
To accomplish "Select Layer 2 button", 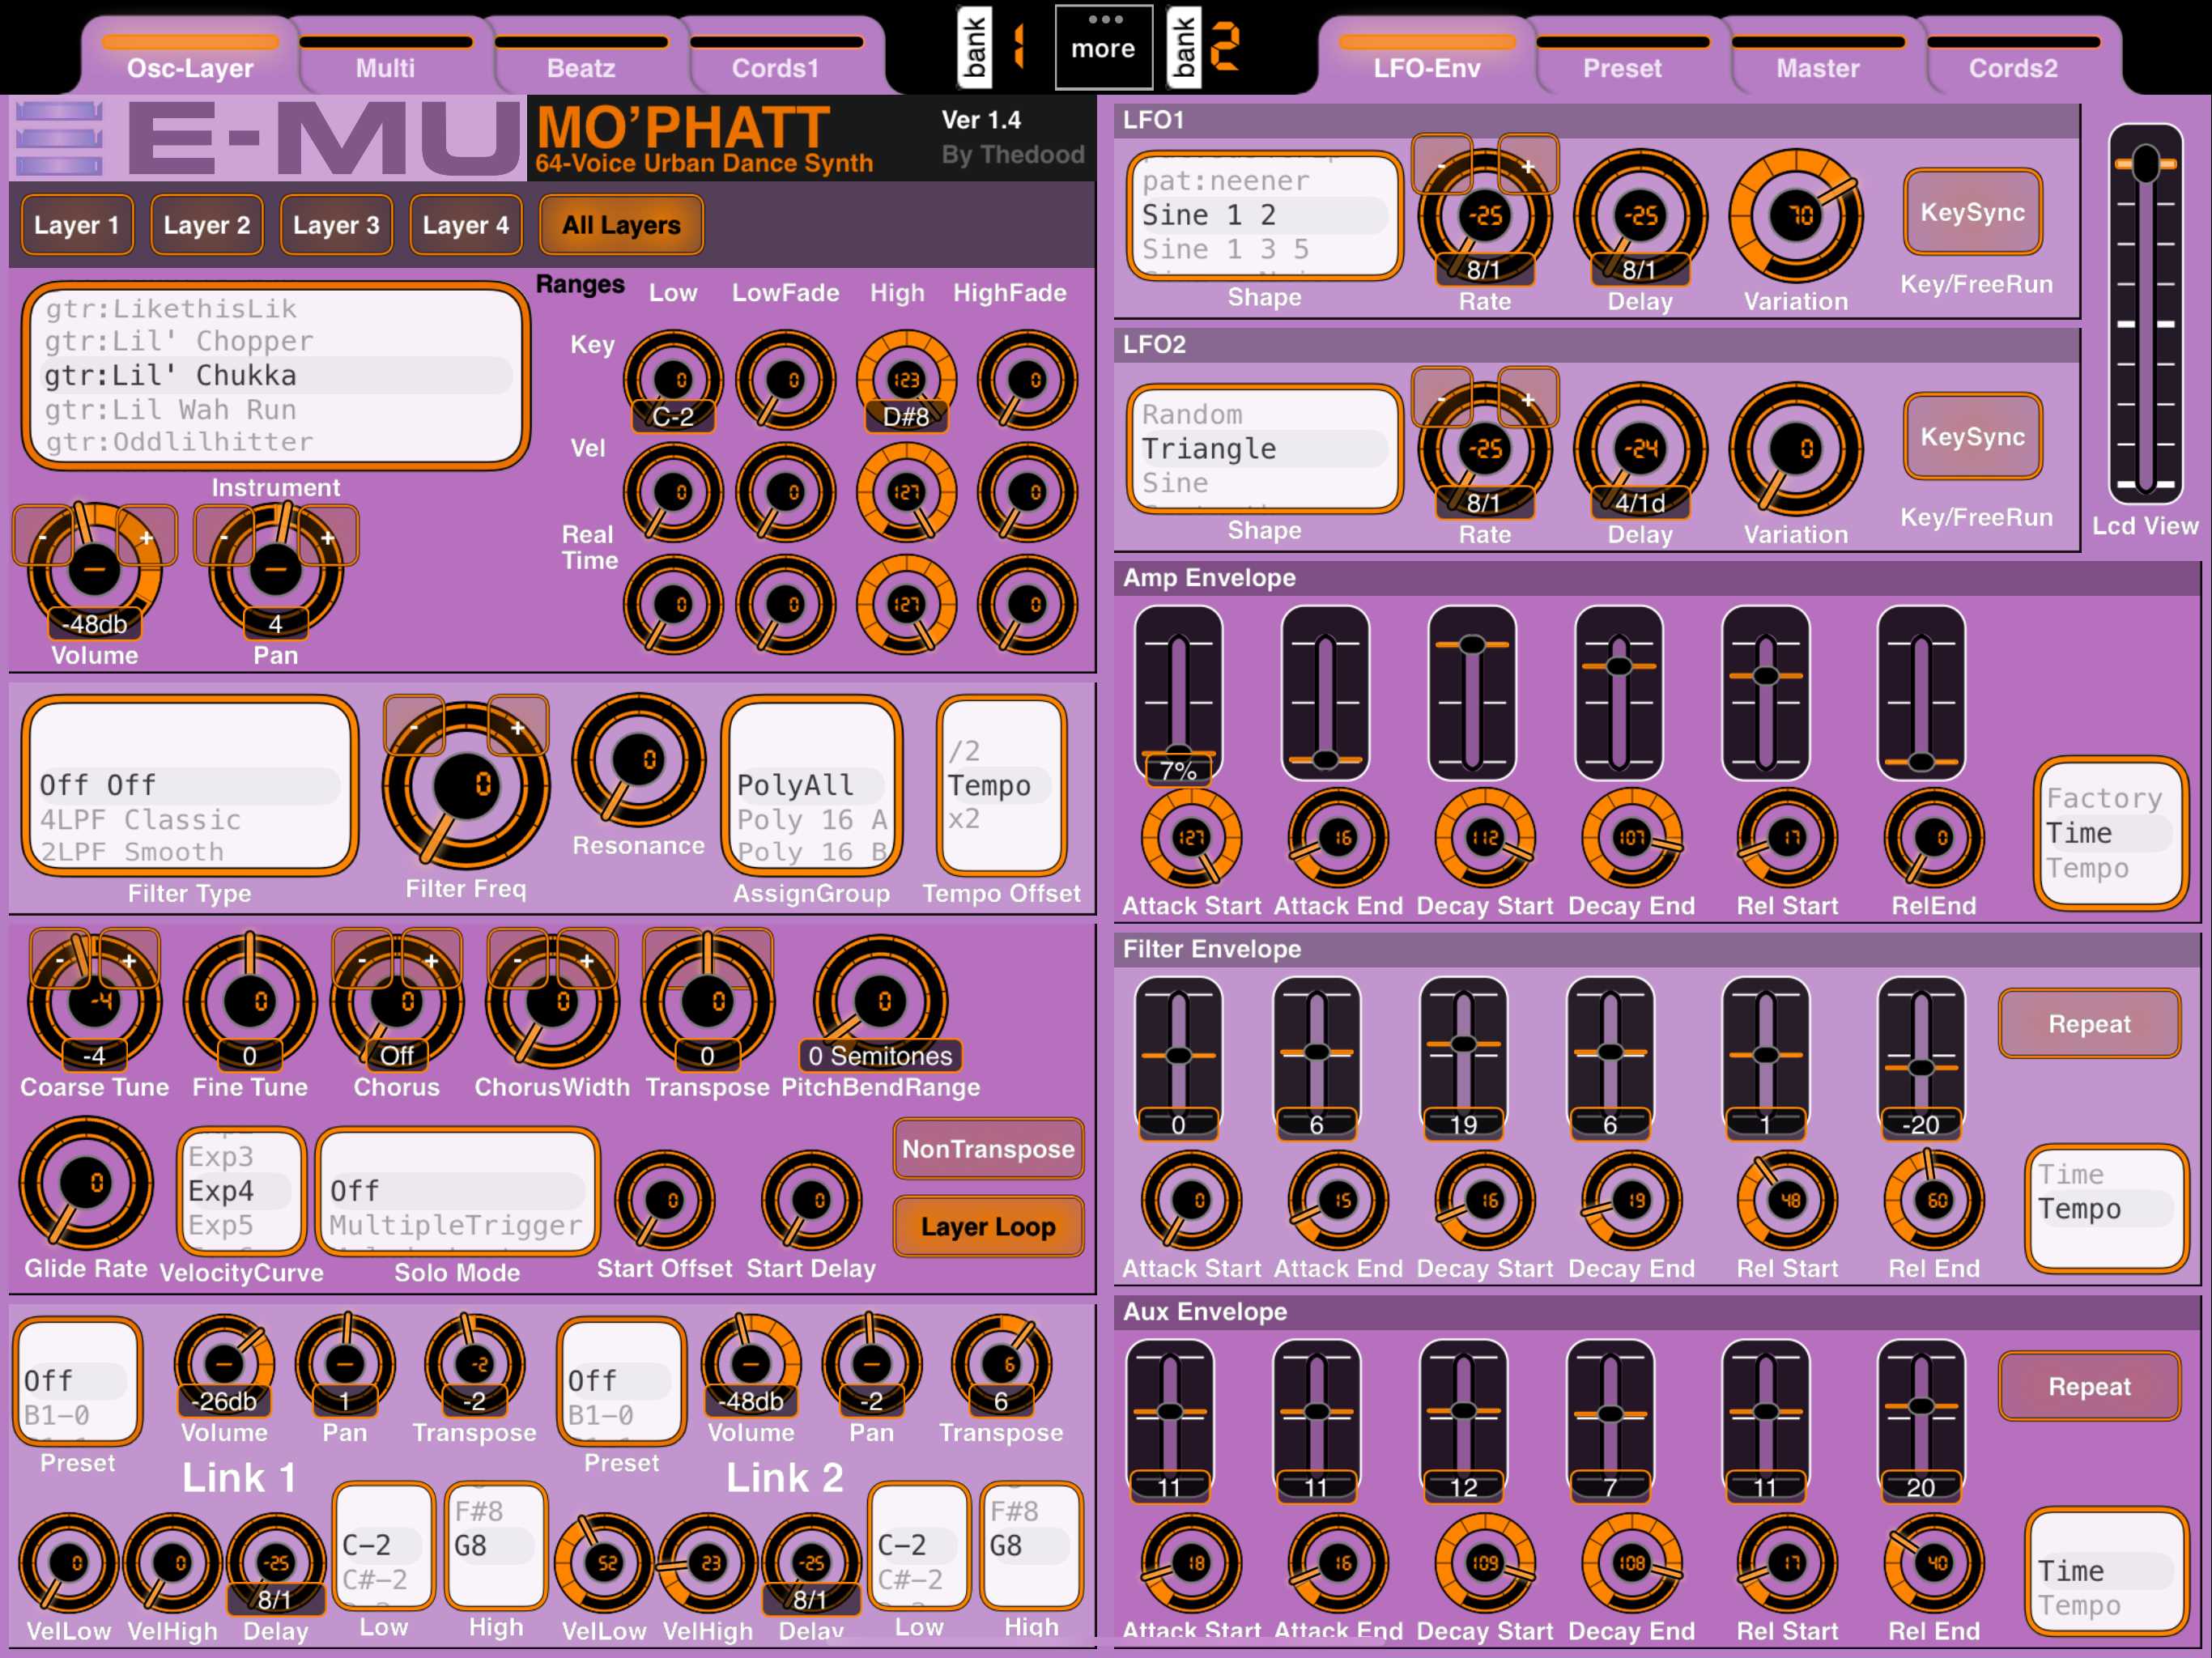I will pyautogui.click(x=207, y=225).
